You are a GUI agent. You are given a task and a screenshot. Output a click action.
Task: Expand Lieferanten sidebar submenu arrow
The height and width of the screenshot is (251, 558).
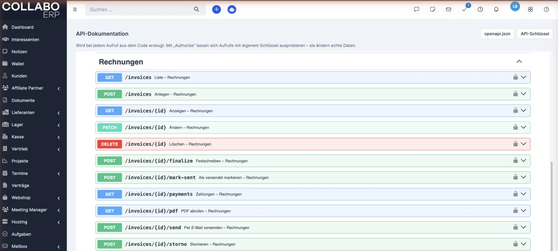[x=58, y=113]
